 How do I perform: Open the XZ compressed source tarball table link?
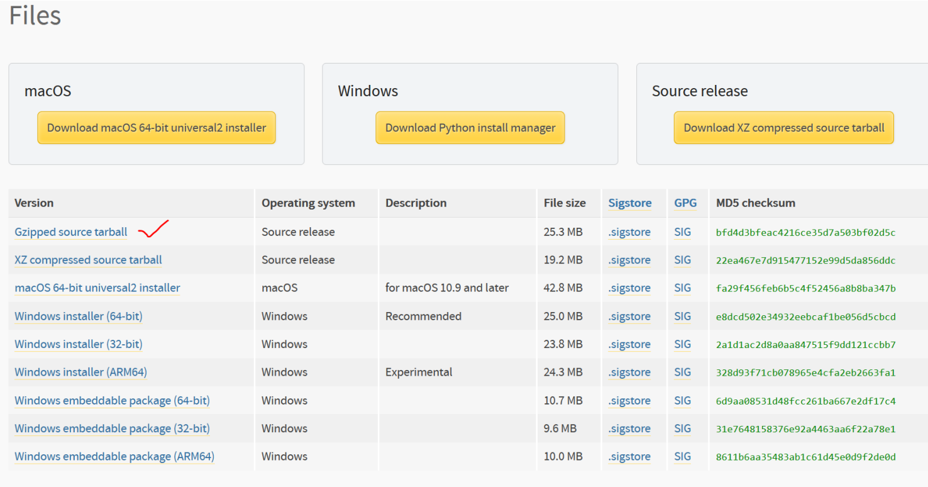pyautogui.click(x=88, y=260)
